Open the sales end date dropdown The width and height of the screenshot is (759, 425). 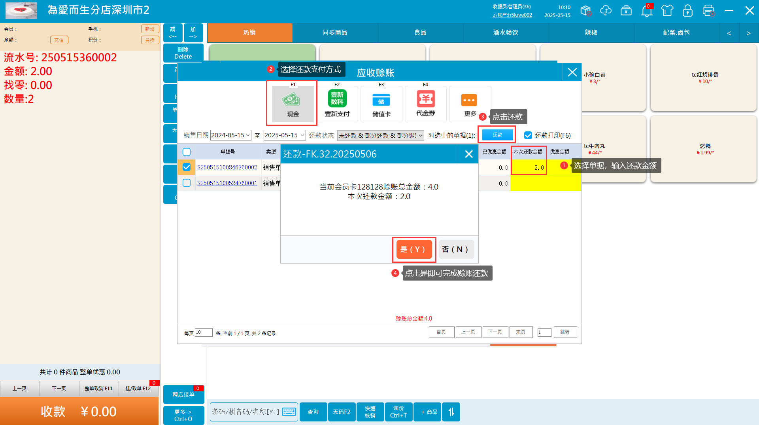click(x=302, y=135)
